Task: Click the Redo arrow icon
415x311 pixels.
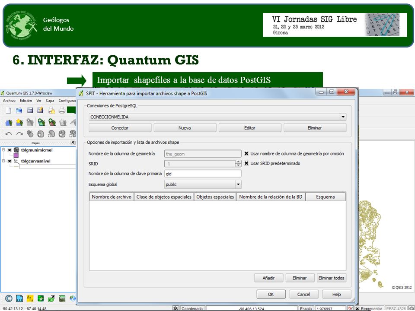Action: point(19,134)
